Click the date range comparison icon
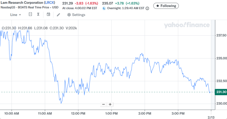 pos(30,14)
